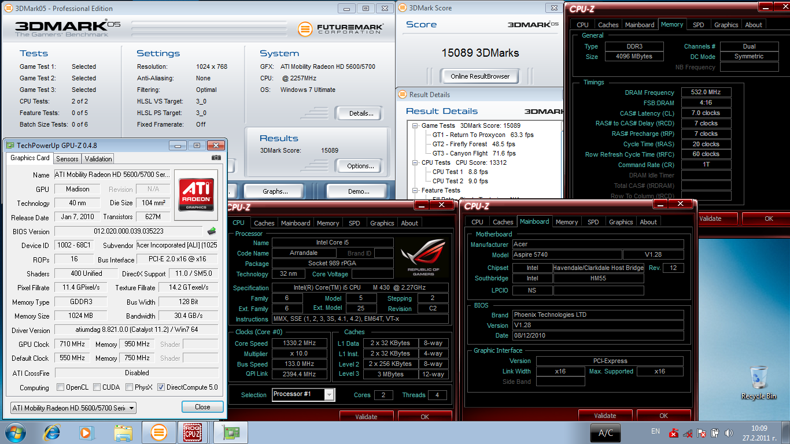Enable the OpenCL checkbox

[x=60, y=387]
